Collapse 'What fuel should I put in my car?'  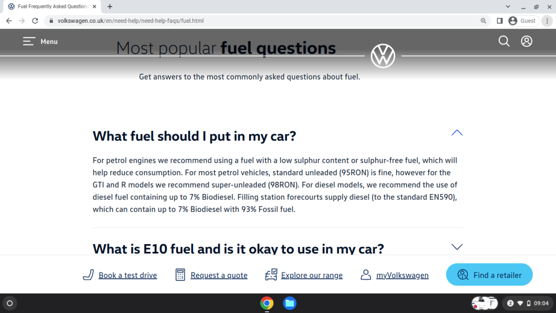(x=456, y=133)
